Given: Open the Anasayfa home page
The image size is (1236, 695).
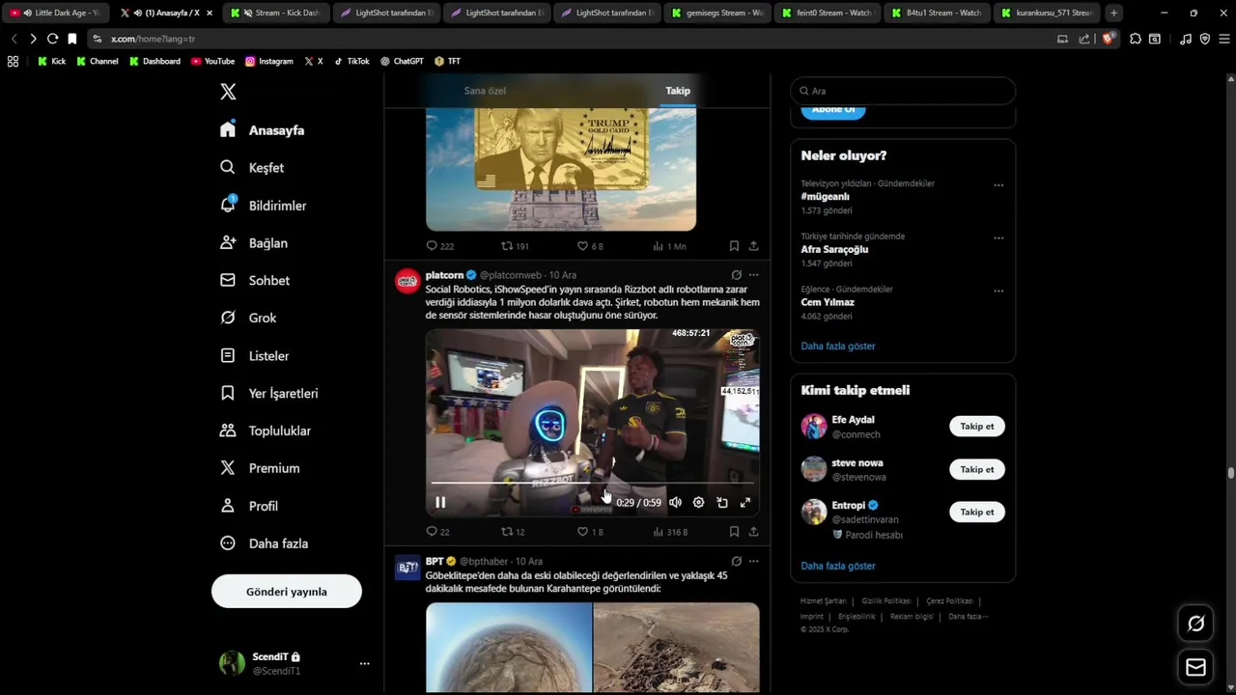Looking at the screenshot, I should (x=262, y=130).
